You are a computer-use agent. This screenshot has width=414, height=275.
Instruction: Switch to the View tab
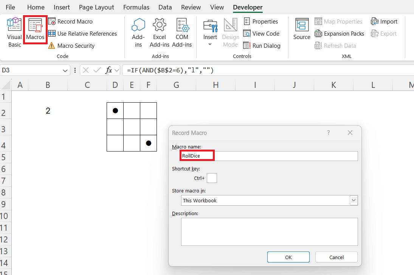(217, 7)
